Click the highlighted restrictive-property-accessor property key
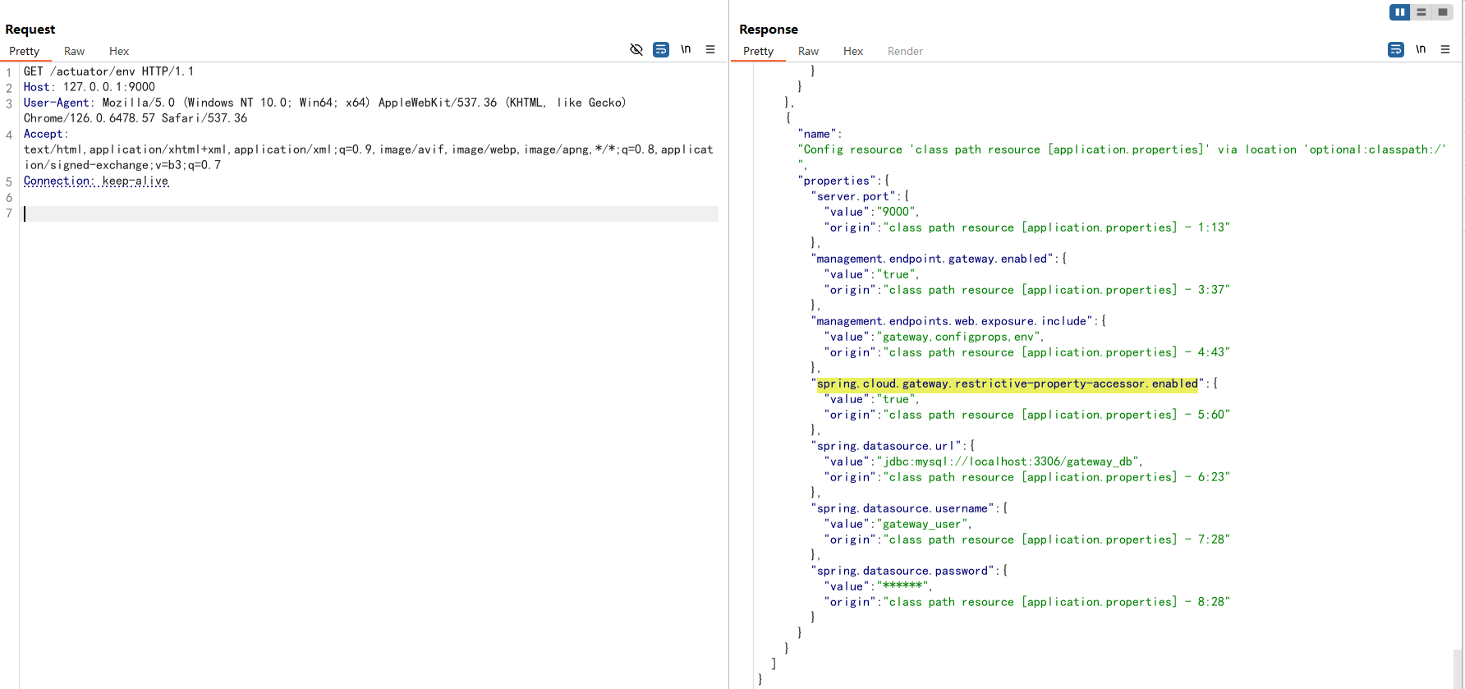This screenshot has height=689, width=1465. coord(1008,384)
